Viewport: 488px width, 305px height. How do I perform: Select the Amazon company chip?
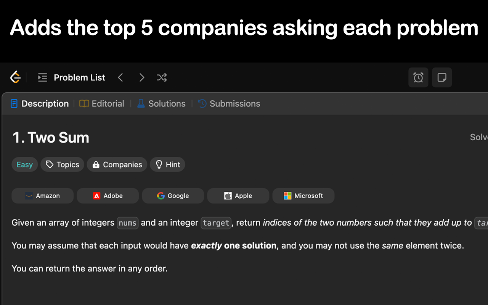(x=43, y=196)
